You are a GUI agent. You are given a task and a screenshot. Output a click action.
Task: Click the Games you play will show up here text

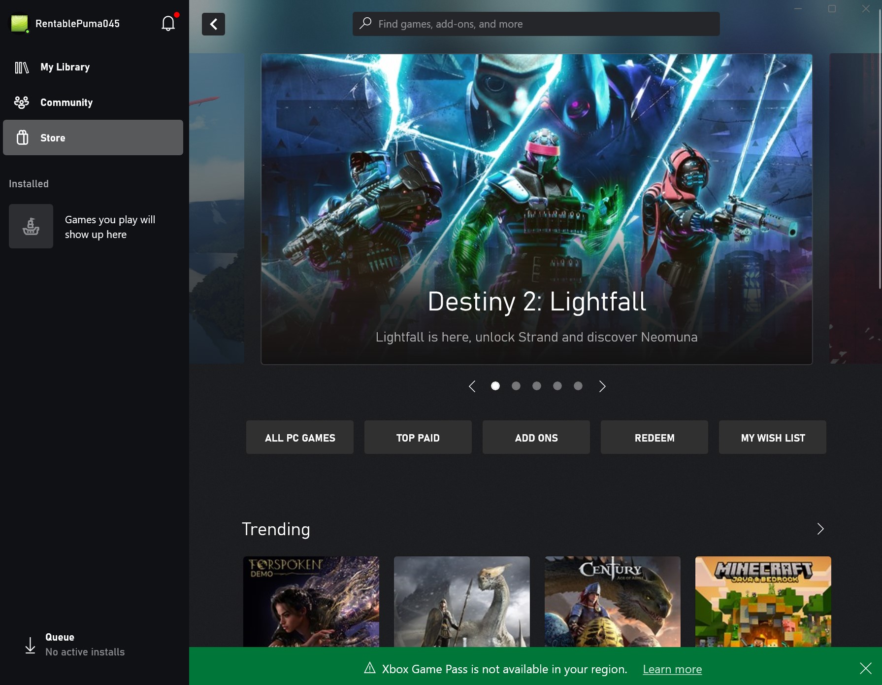[110, 227]
